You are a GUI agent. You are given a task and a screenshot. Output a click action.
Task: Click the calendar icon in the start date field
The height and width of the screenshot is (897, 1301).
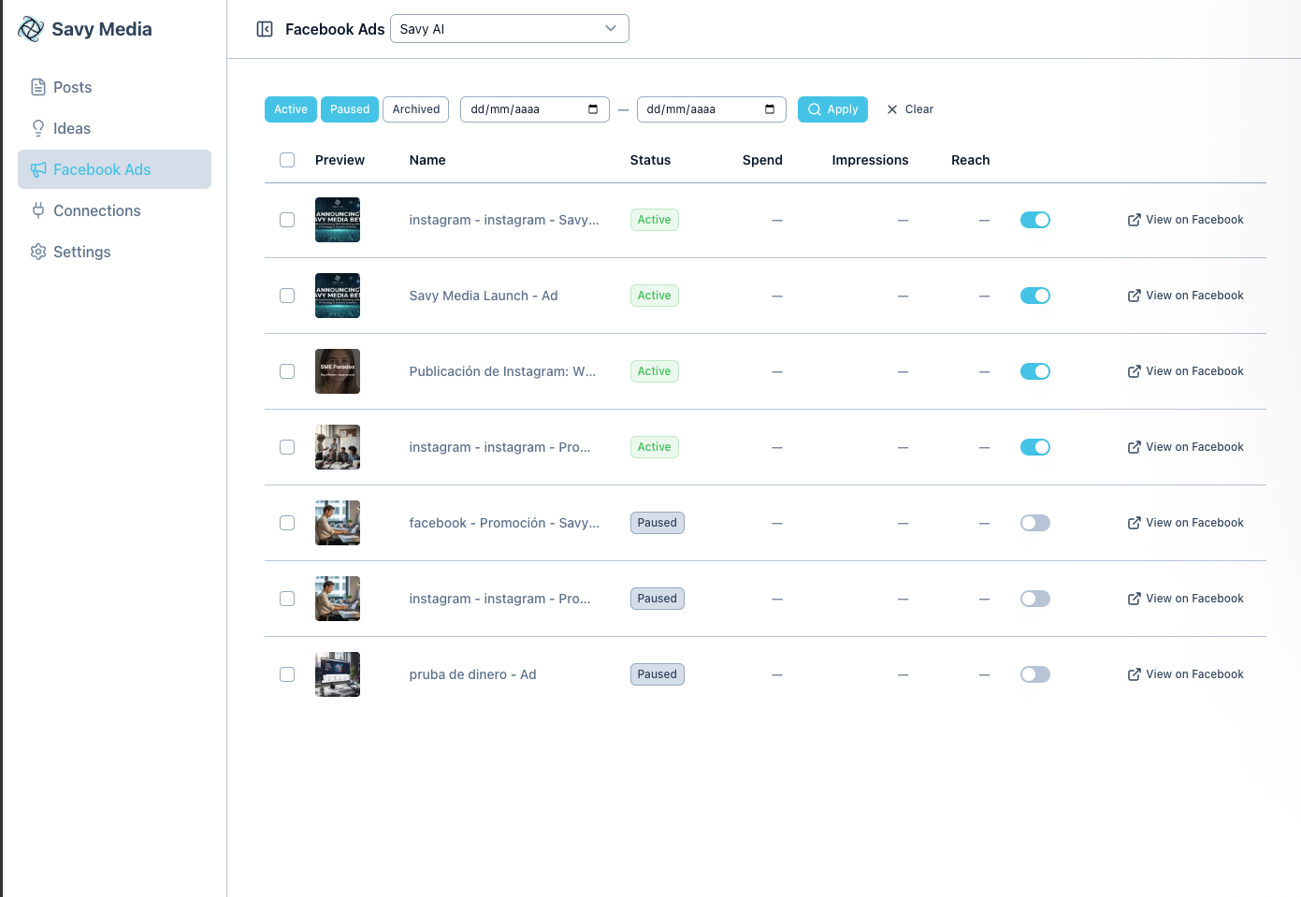click(x=591, y=109)
